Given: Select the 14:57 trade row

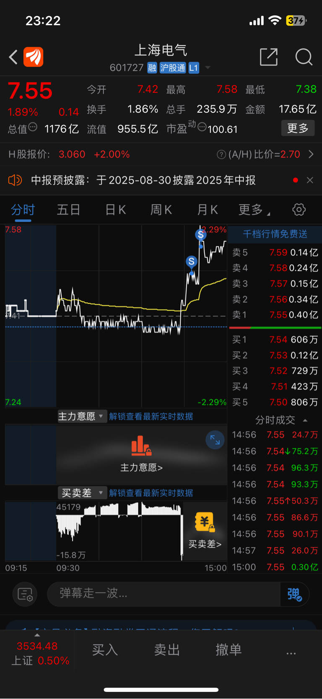Looking at the screenshot, I should [x=275, y=551].
